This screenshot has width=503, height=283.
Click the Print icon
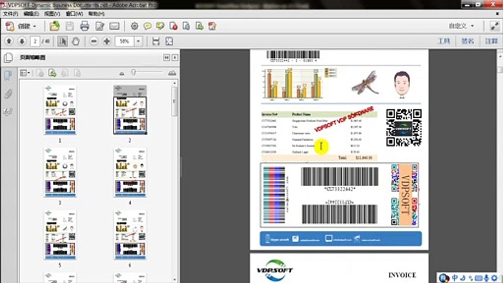coord(84,26)
